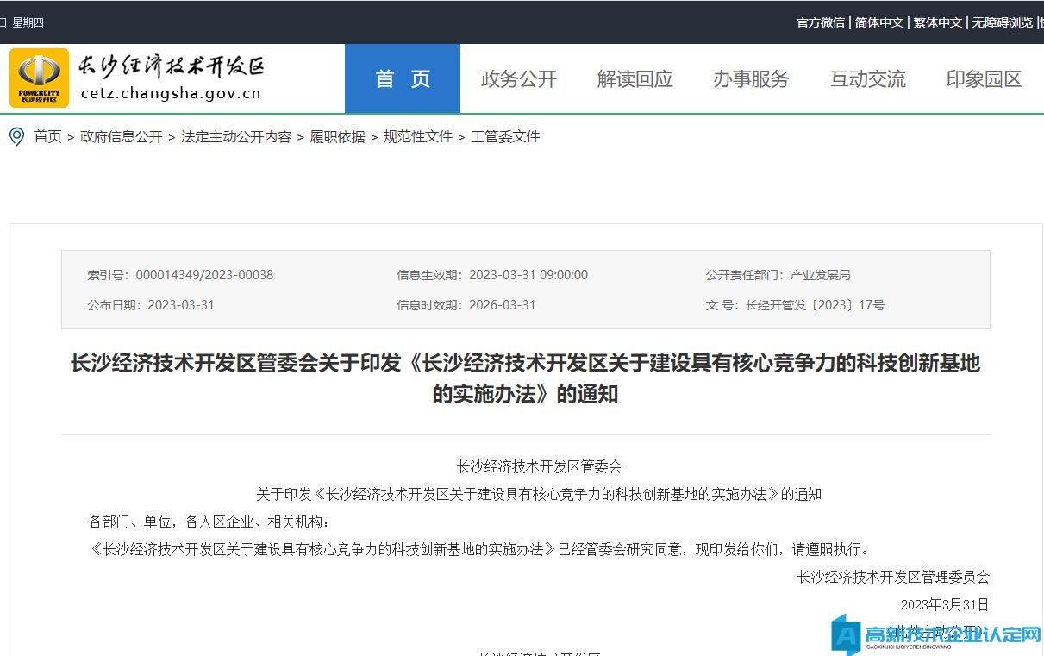Click 文号 长经开管发〔2023〕17号
The image size is (1044, 656).
(795, 305)
